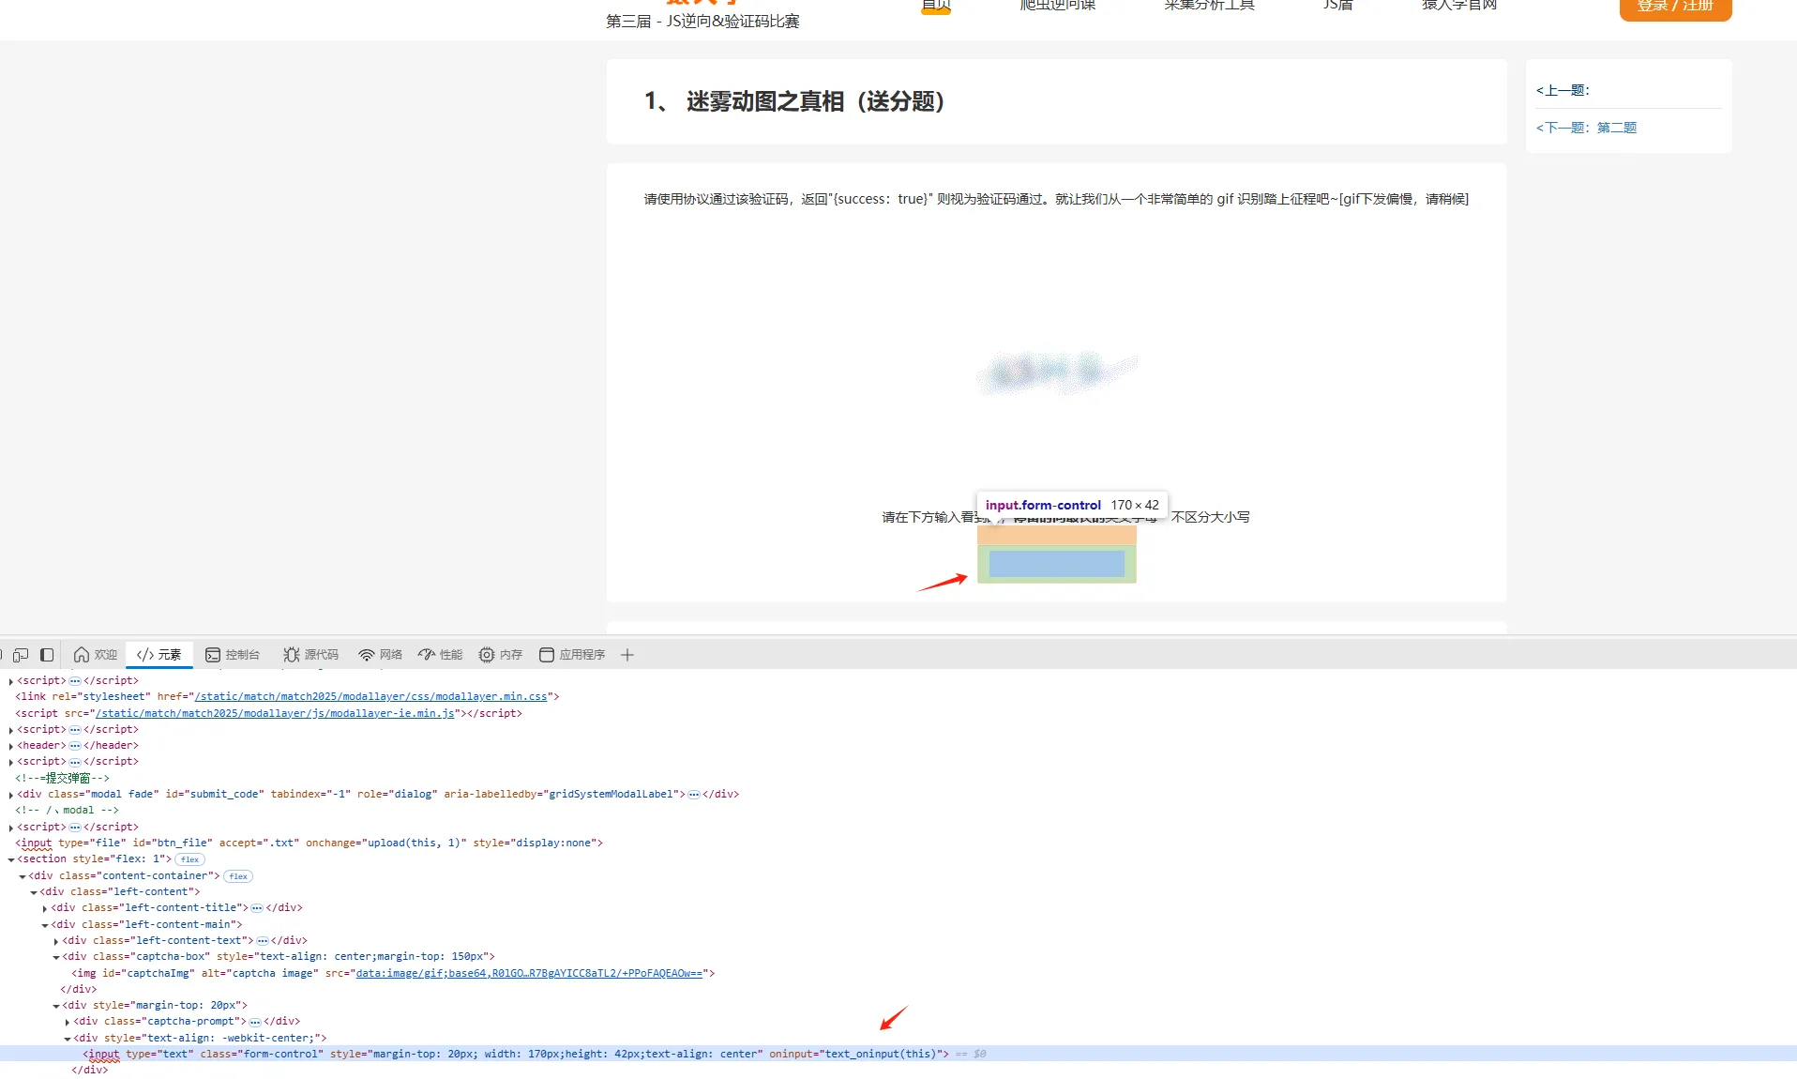The width and height of the screenshot is (1797, 1079).
Task: Click the 第三届 - JS逆向&验证码比赛 subtitle
Action: tap(702, 22)
